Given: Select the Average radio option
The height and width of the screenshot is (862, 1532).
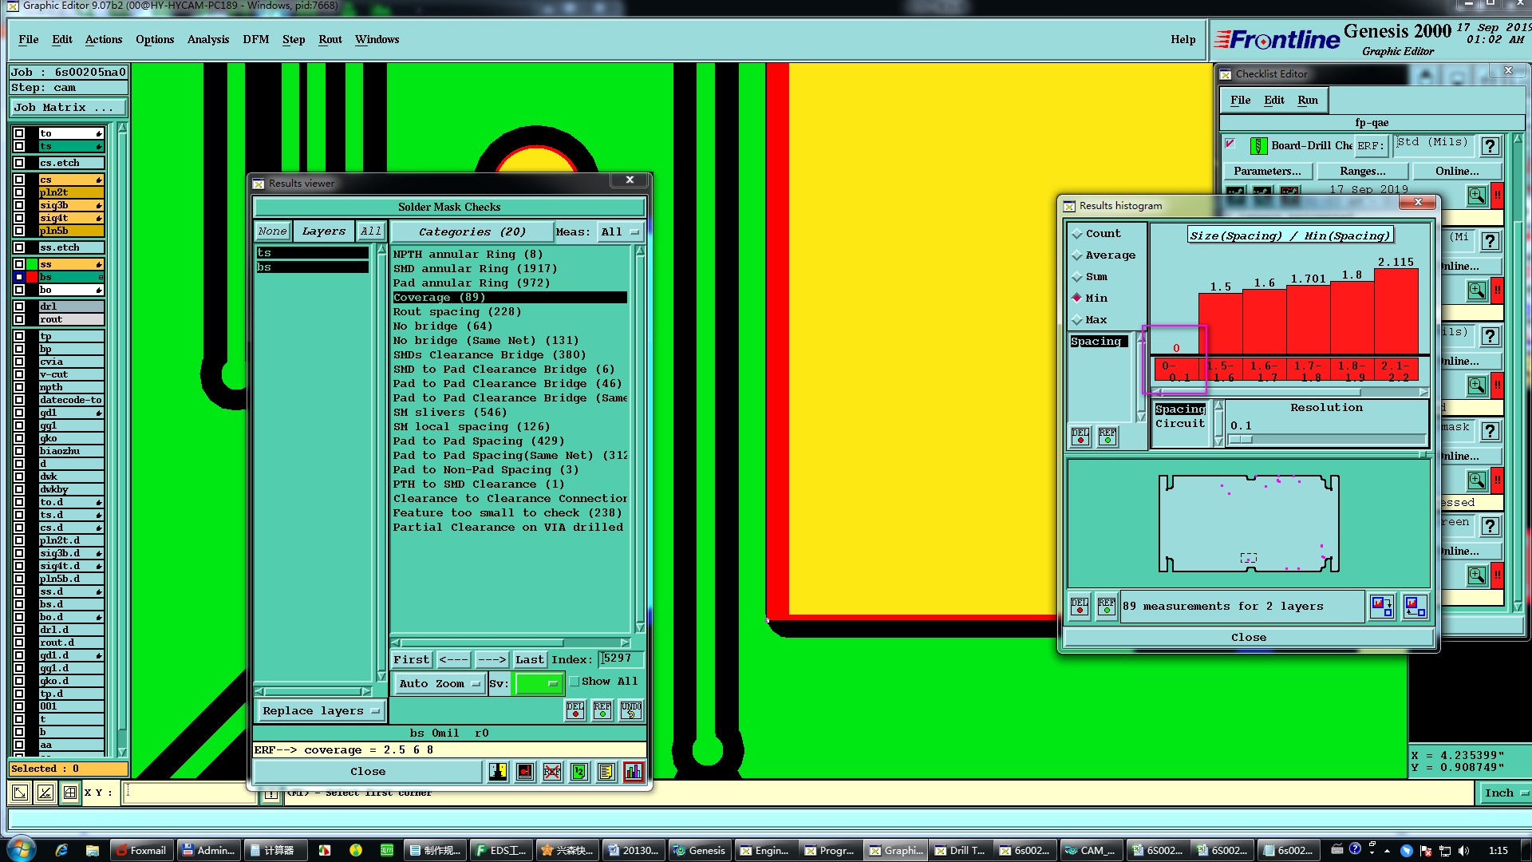Looking at the screenshot, I should point(1076,255).
